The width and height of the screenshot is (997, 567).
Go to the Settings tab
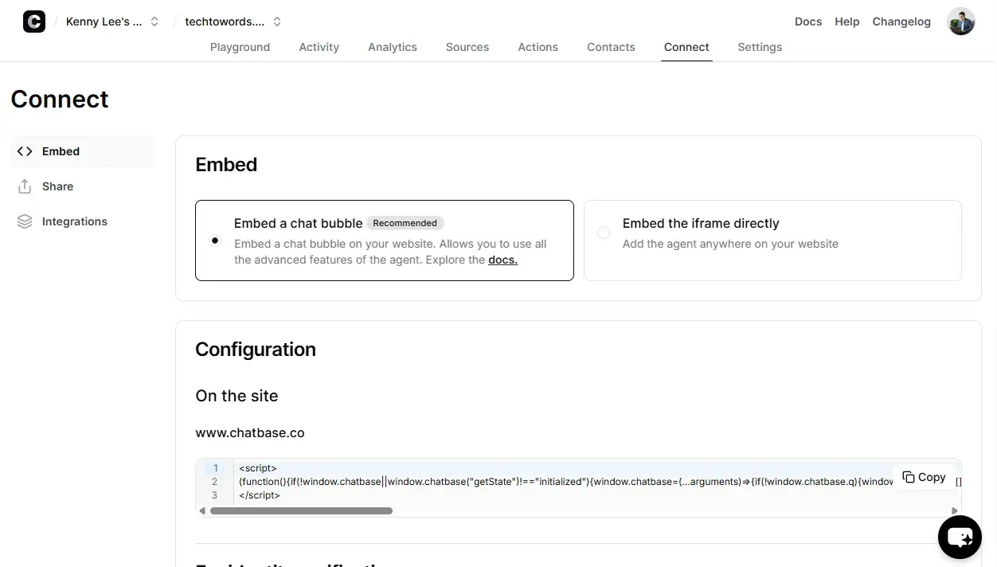point(759,47)
